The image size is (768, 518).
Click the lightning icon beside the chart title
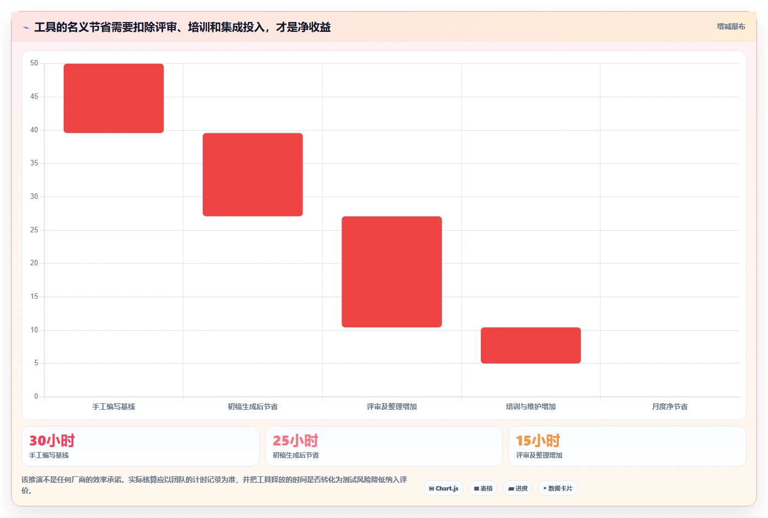coord(26,27)
